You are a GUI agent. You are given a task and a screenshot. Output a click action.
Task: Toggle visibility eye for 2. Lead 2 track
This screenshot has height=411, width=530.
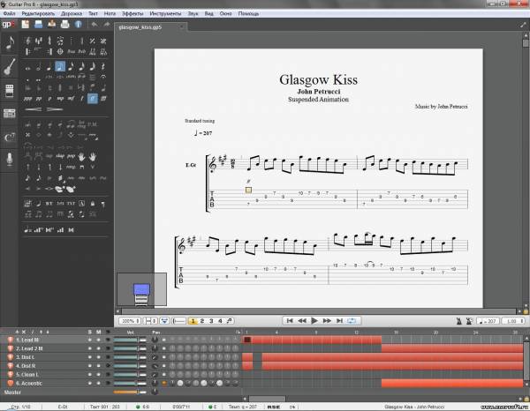(x=108, y=348)
